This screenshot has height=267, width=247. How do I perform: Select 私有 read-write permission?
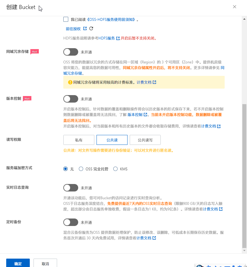click(x=79, y=140)
